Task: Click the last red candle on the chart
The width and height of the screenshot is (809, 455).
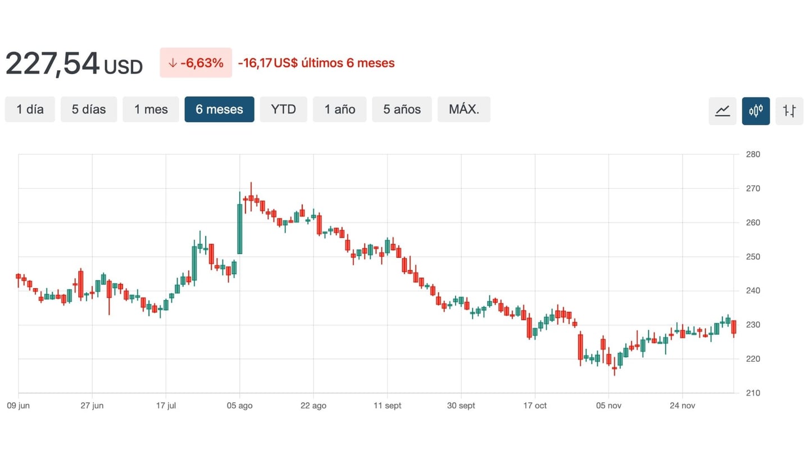Action: [733, 327]
